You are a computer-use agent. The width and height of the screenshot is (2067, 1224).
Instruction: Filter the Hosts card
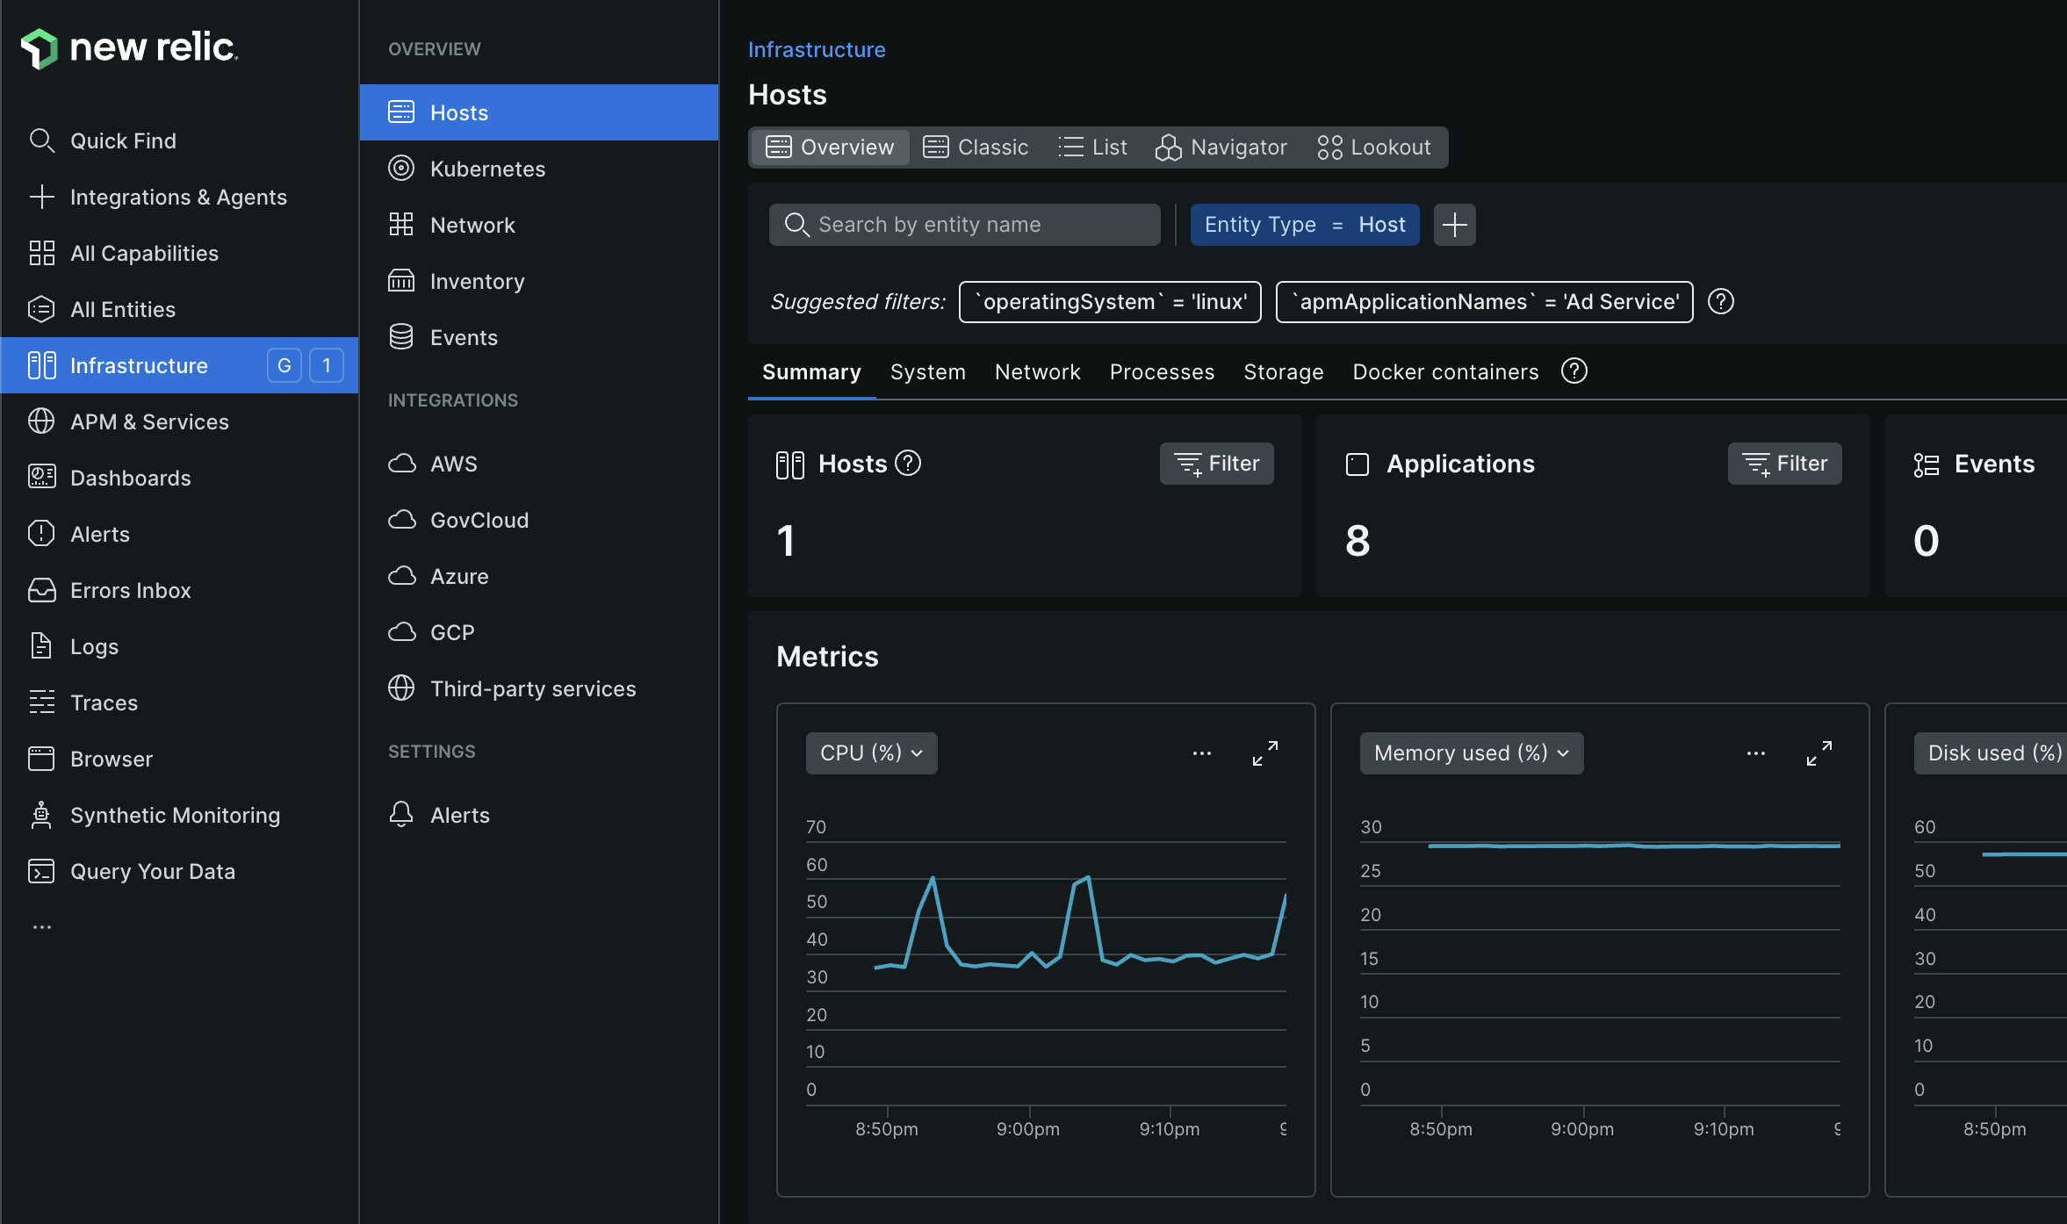point(1216,464)
